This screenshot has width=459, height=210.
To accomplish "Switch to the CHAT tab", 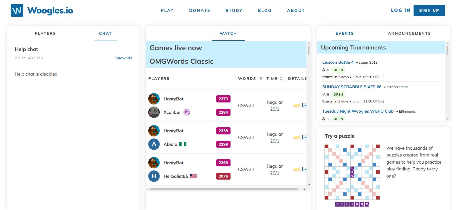I will tap(105, 33).
